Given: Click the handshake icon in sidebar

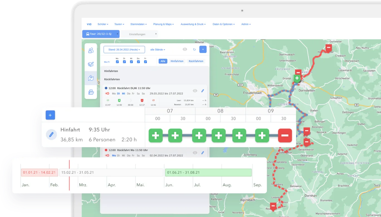Looking at the screenshot, I should 91,64.
